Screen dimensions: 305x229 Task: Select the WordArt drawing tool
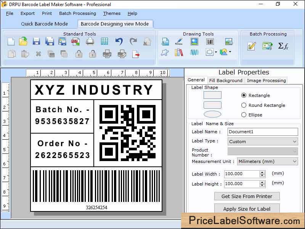click(x=194, y=53)
